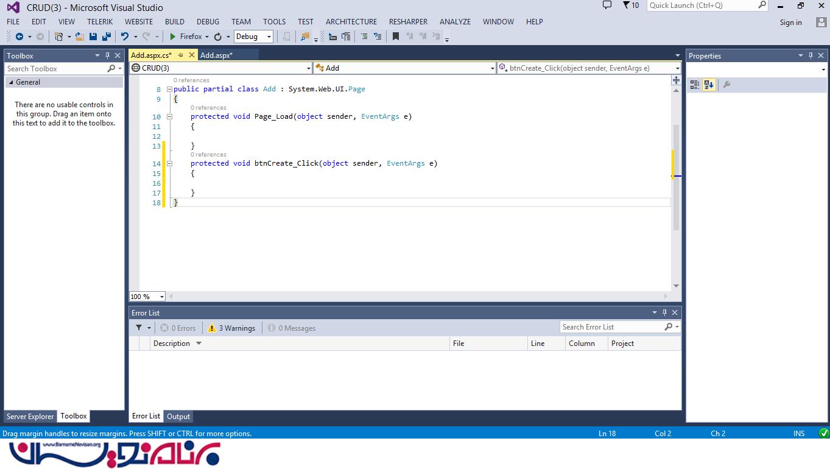Collapse the General group in Toolbox
Viewport: 830px width, 469px height.
11,82
